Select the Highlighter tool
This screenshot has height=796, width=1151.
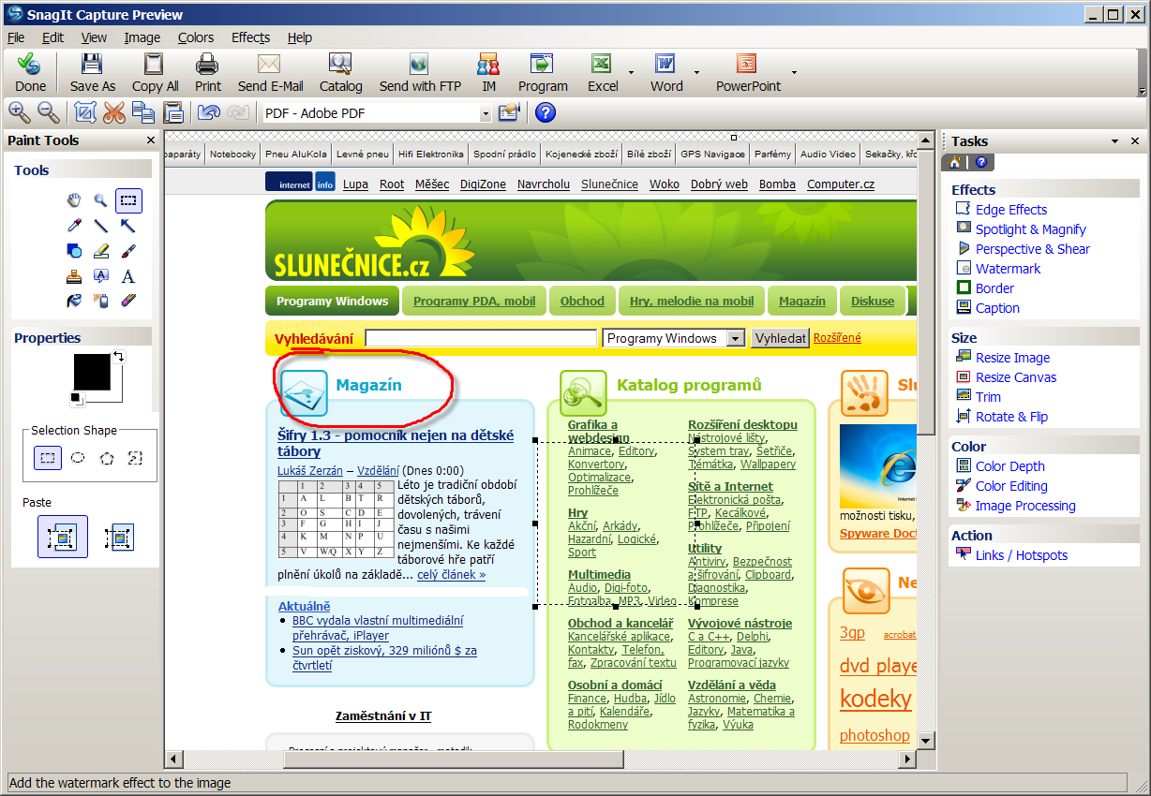tap(101, 251)
